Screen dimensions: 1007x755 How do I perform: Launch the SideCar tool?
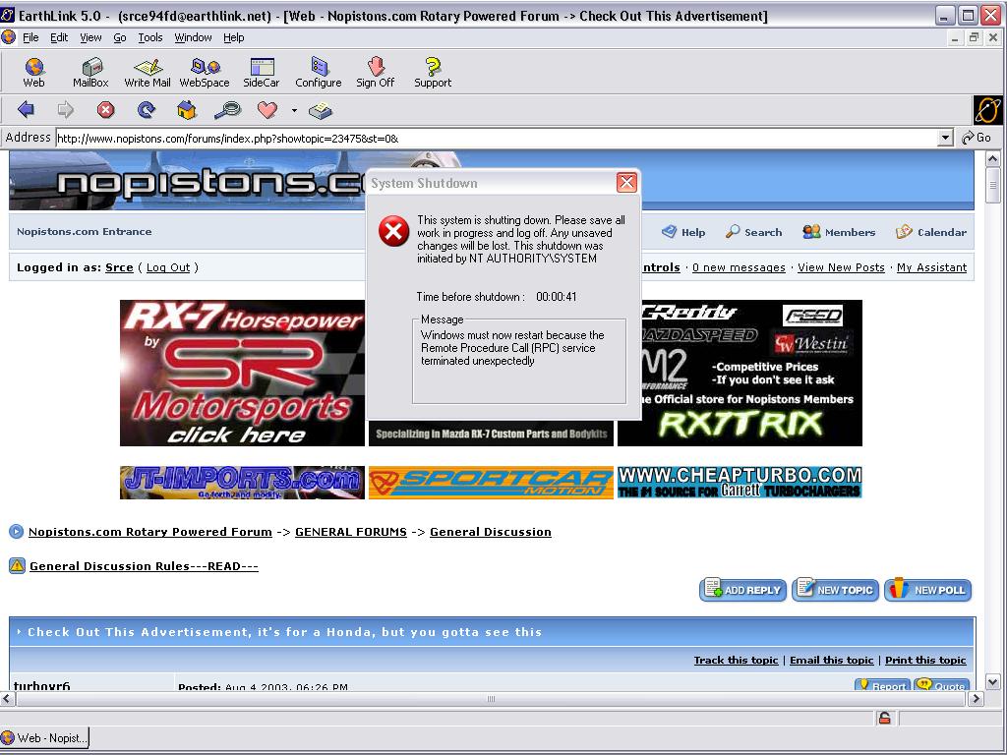(262, 72)
